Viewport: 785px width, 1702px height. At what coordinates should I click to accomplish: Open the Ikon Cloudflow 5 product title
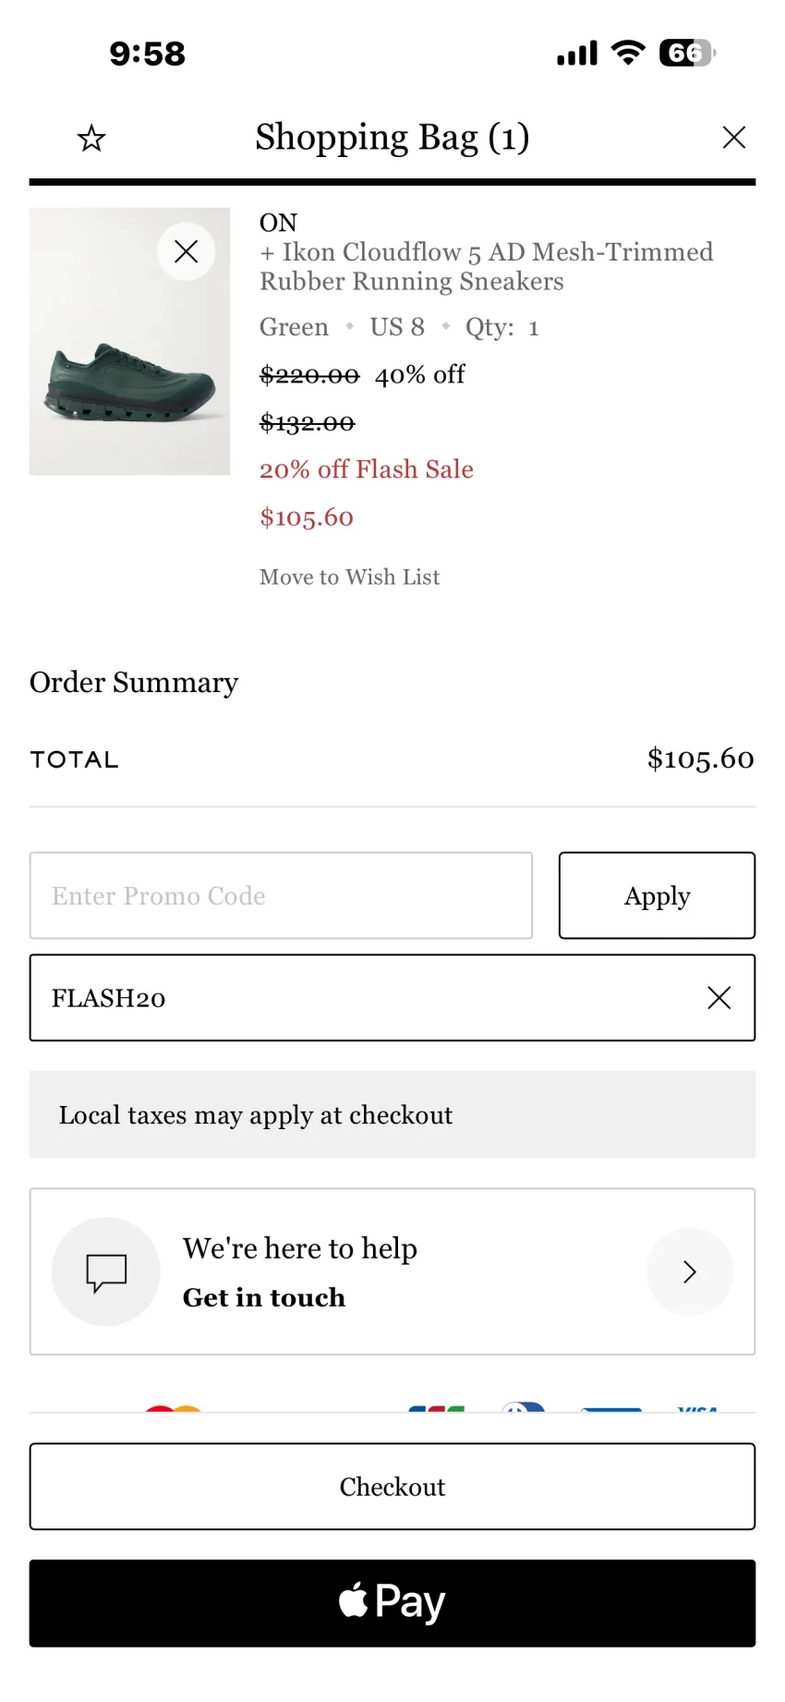point(487,266)
